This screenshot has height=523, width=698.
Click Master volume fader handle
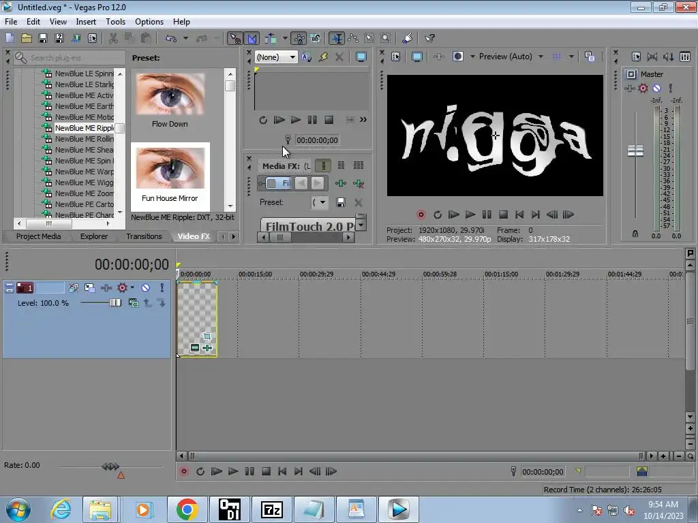(635, 150)
